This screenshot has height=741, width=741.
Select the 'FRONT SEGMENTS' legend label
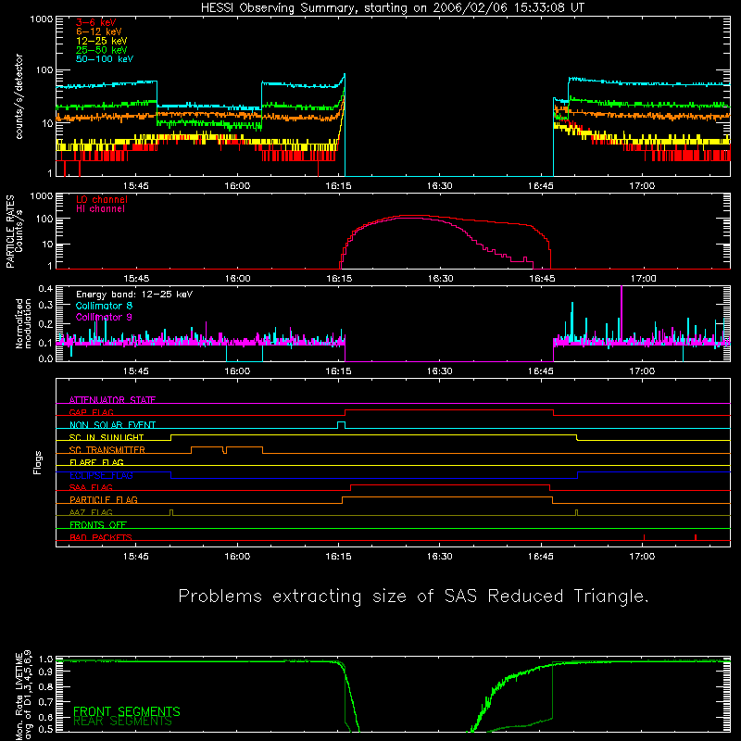pos(127,711)
